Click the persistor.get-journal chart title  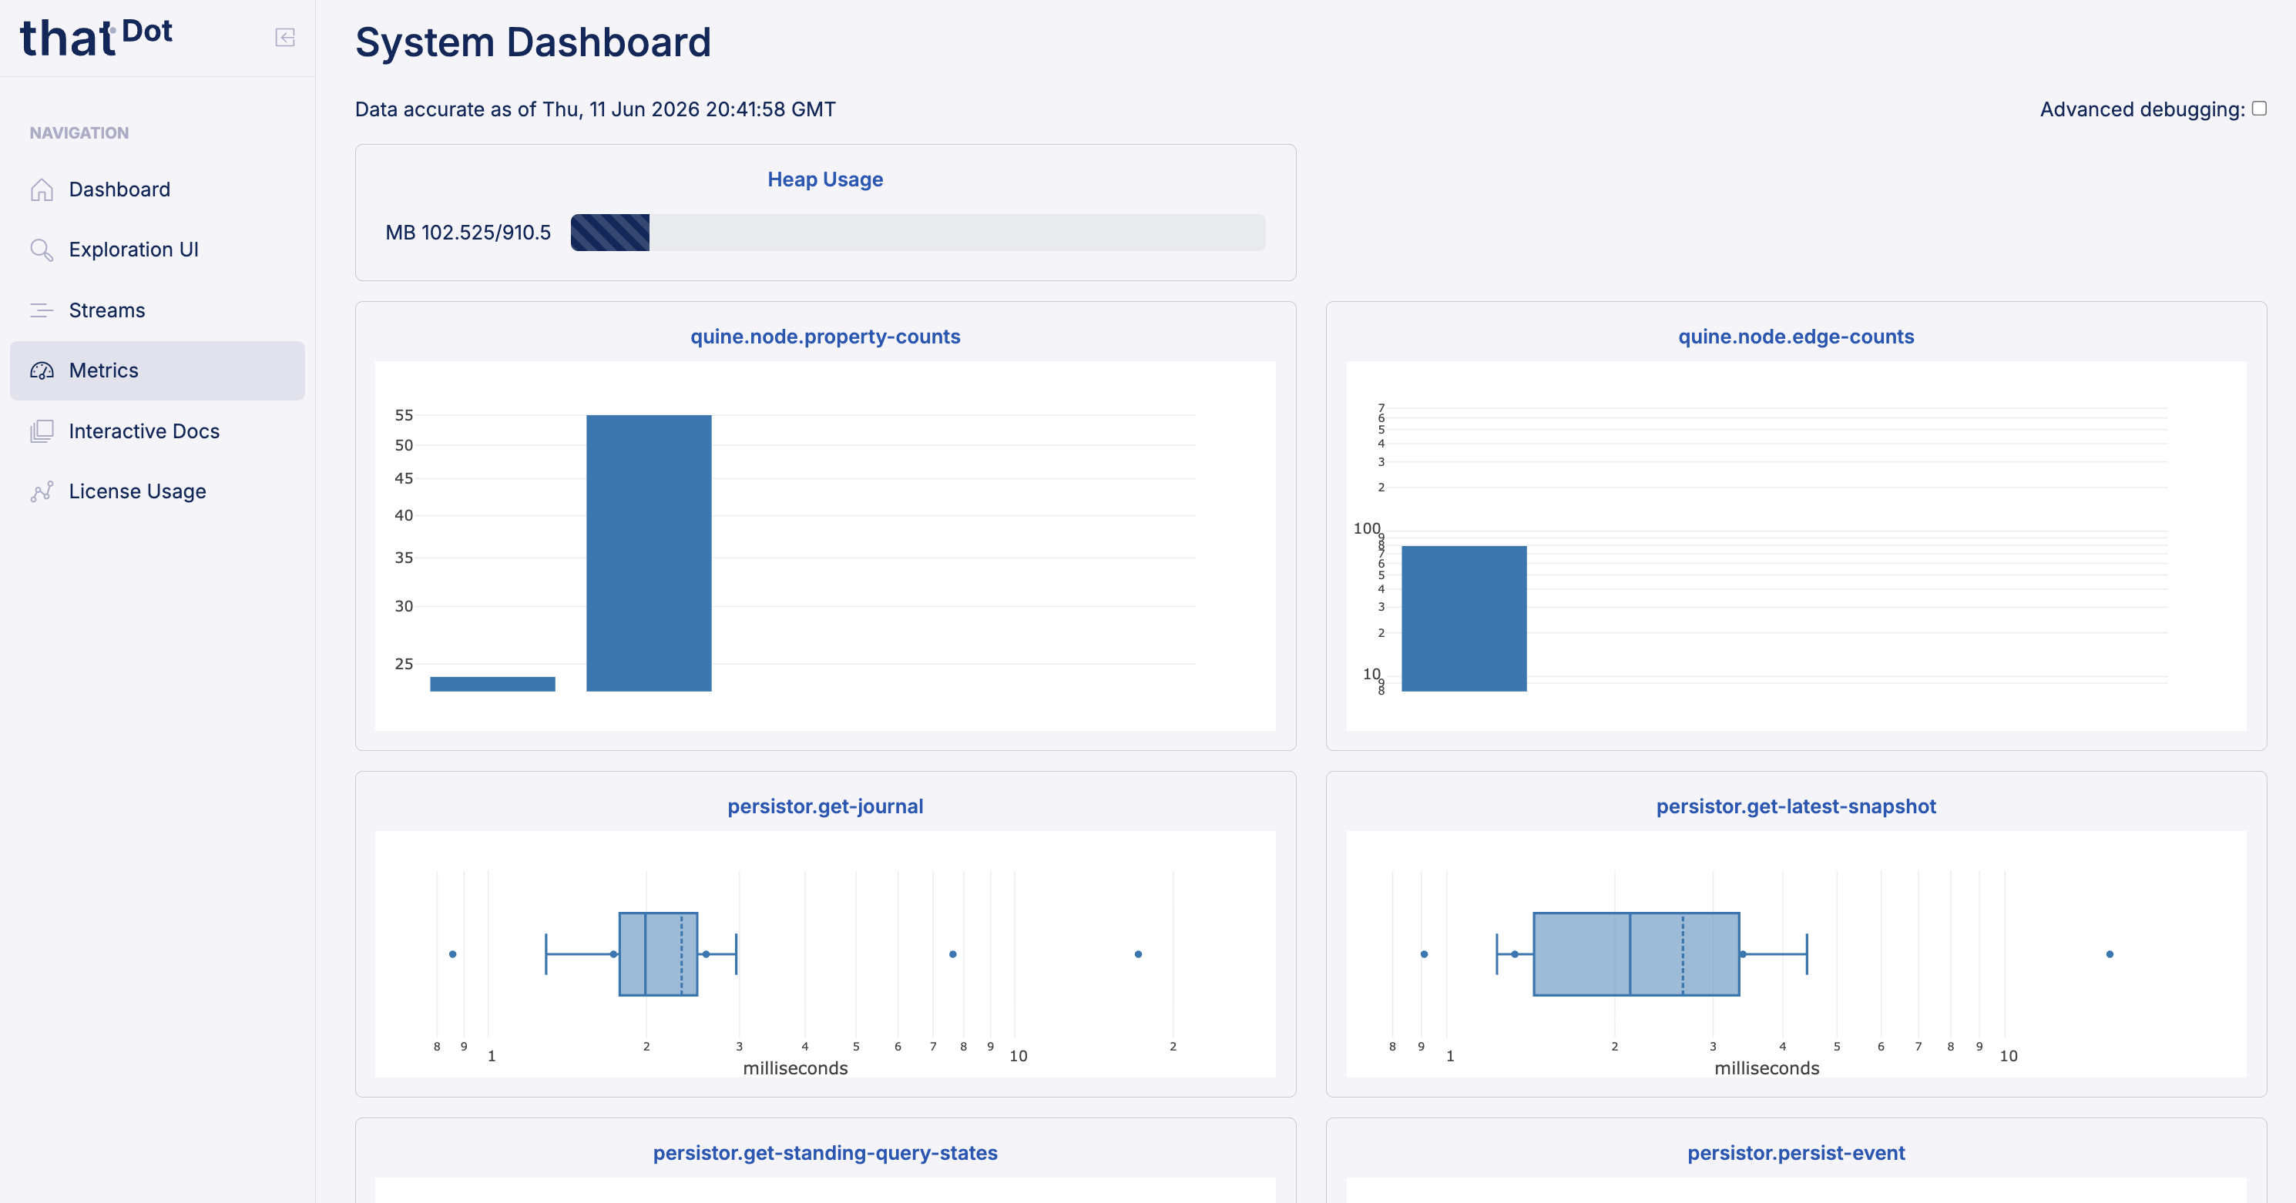pyautogui.click(x=825, y=806)
